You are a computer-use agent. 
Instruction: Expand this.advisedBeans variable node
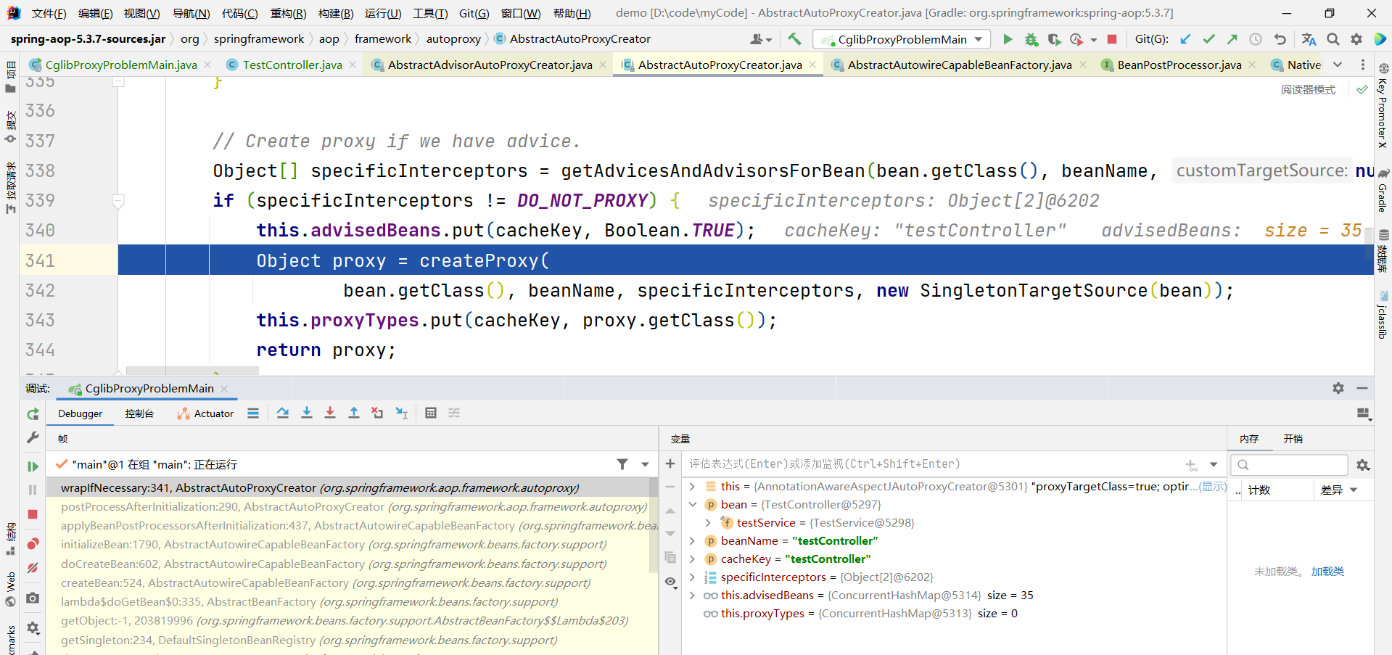[692, 595]
